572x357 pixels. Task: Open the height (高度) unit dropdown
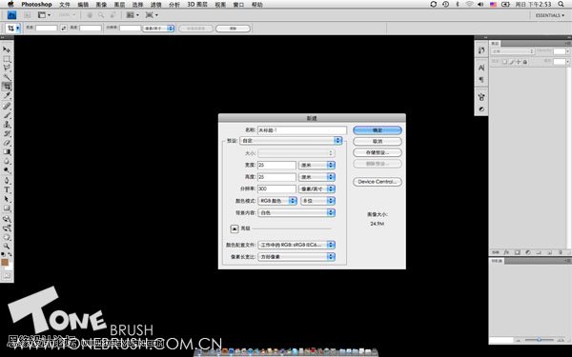tap(317, 177)
